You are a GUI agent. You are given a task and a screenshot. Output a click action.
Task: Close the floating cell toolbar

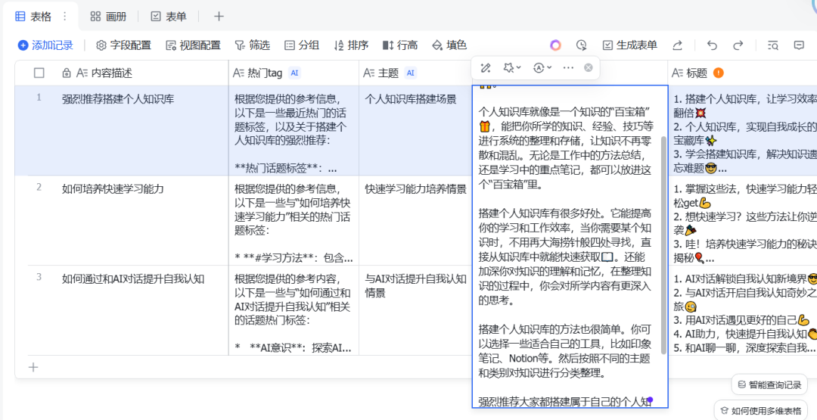pos(589,67)
